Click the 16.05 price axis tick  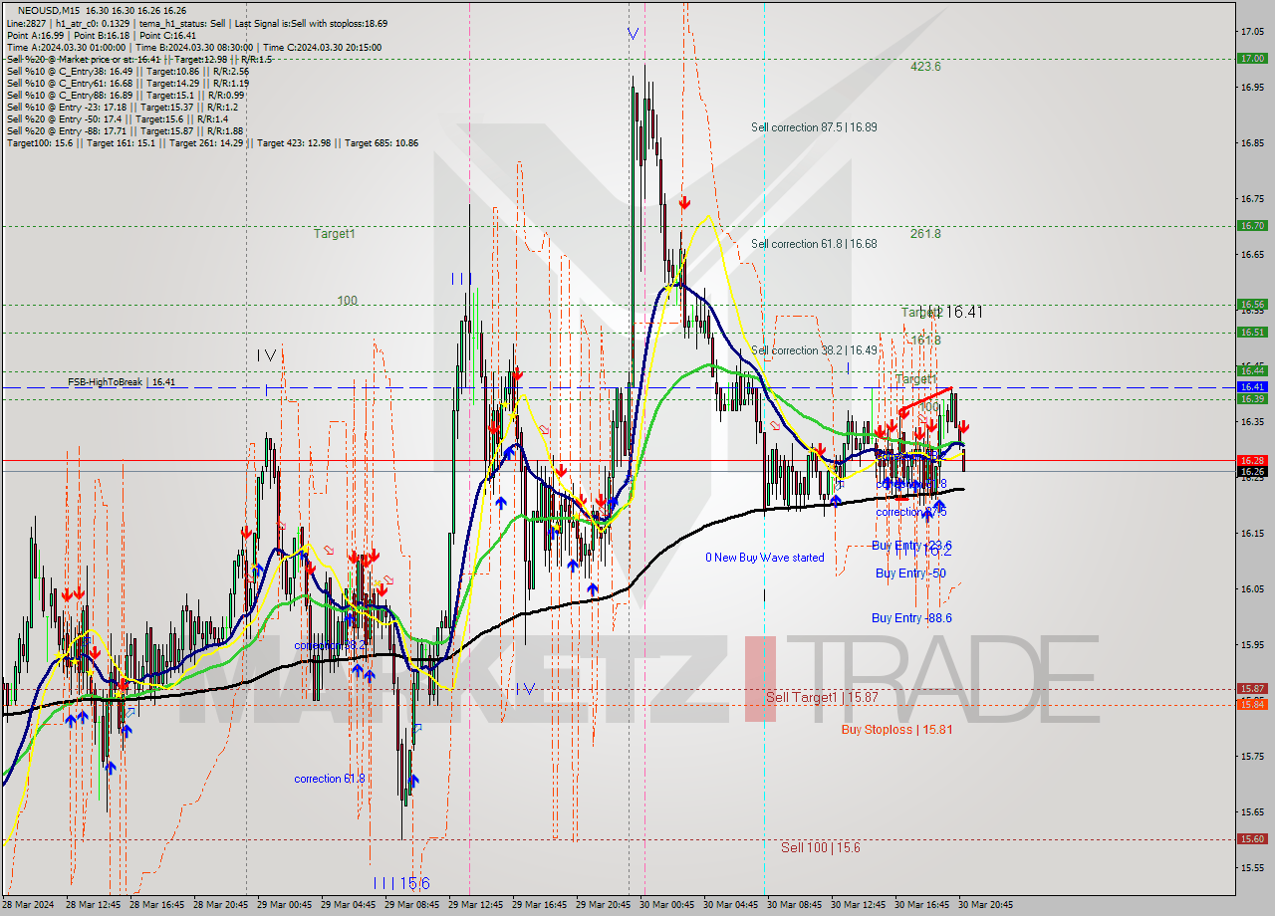pos(1251,589)
